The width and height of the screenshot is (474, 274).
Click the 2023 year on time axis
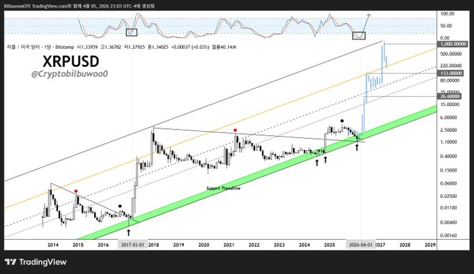coord(279,245)
